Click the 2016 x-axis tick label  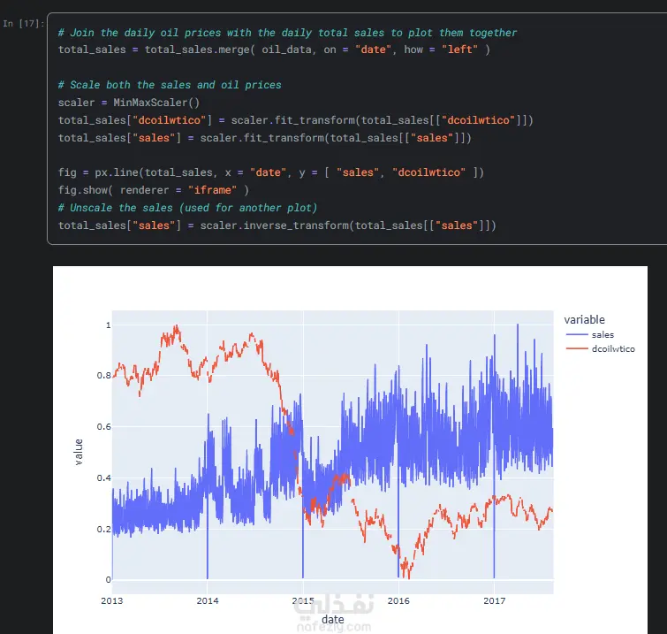[398, 600]
